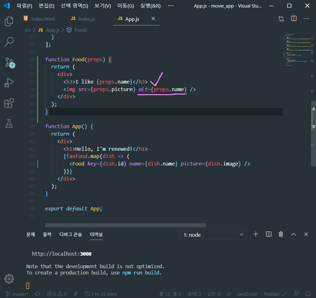The image size is (316, 298).
Task: Click Prettier status indicator
Action: click(x=275, y=294)
